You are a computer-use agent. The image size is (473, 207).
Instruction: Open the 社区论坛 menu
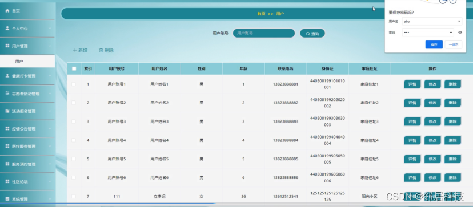pyautogui.click(x=27, y=182)
